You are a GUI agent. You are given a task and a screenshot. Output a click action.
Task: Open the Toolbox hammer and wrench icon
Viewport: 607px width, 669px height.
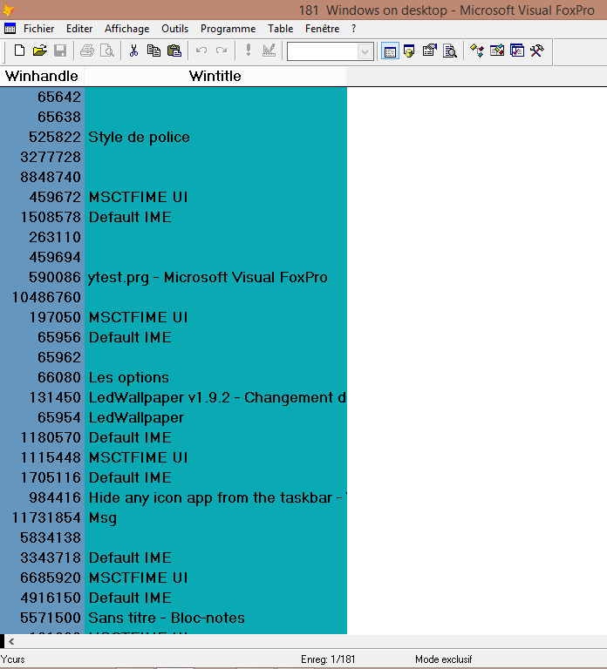point(537,51)
